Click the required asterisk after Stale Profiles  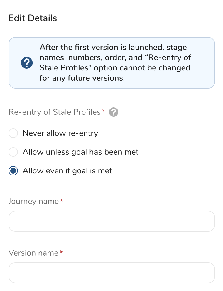point(103,111)
